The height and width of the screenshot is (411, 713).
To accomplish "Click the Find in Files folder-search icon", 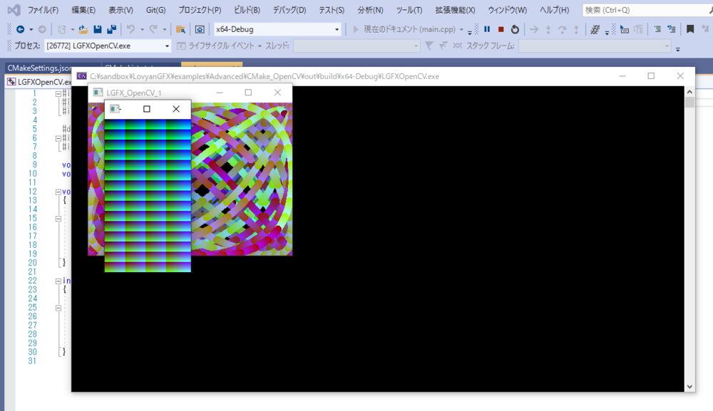I will pyautogui.click(x=180, y=29).
